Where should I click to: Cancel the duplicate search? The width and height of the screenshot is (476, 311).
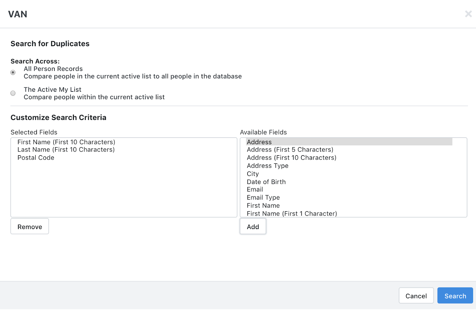[416, 296]
